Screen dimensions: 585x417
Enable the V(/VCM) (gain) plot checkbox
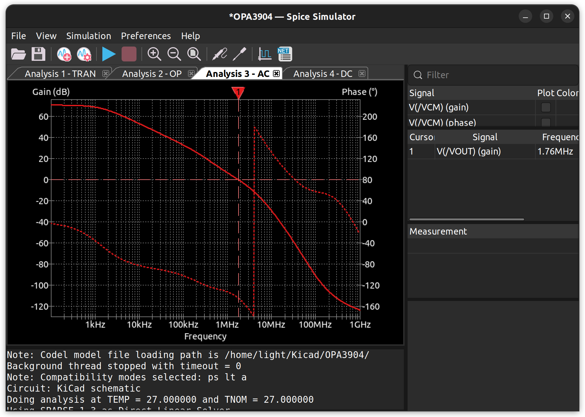click(546, 107)
